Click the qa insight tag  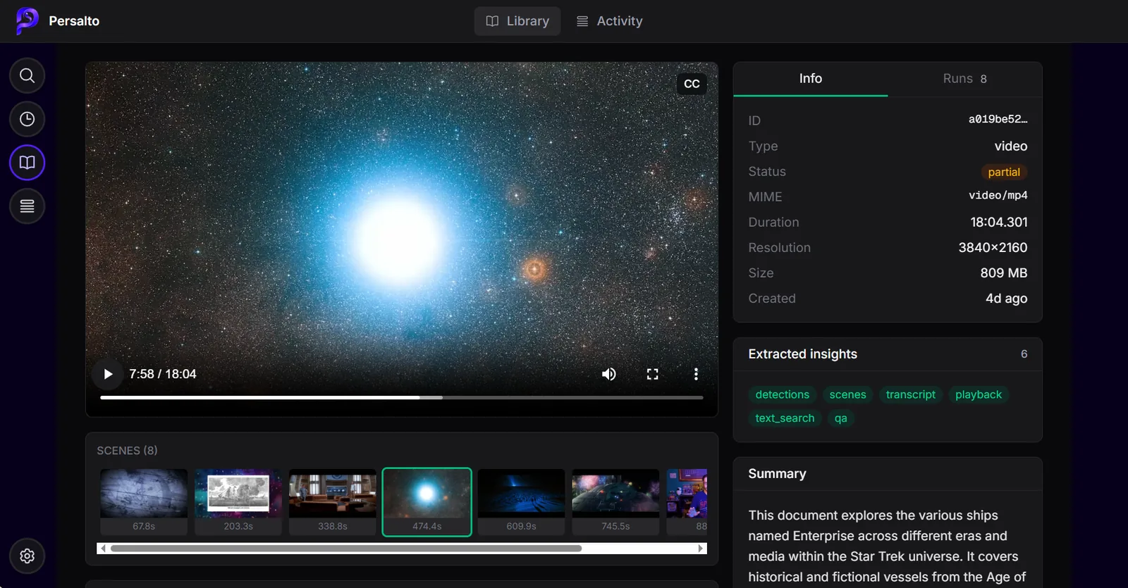click(x=840, y=418)
